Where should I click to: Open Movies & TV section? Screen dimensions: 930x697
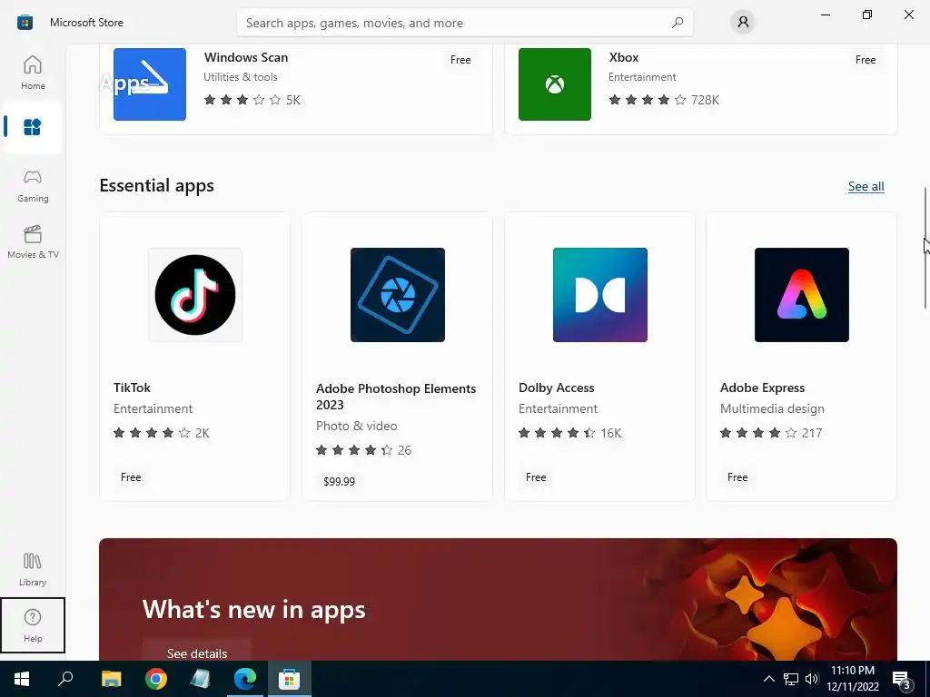33,241
